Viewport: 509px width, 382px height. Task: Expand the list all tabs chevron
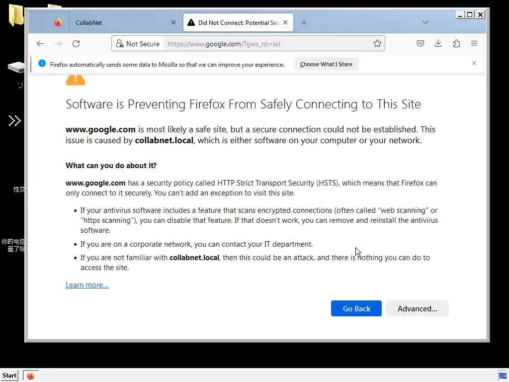[425, 22]
